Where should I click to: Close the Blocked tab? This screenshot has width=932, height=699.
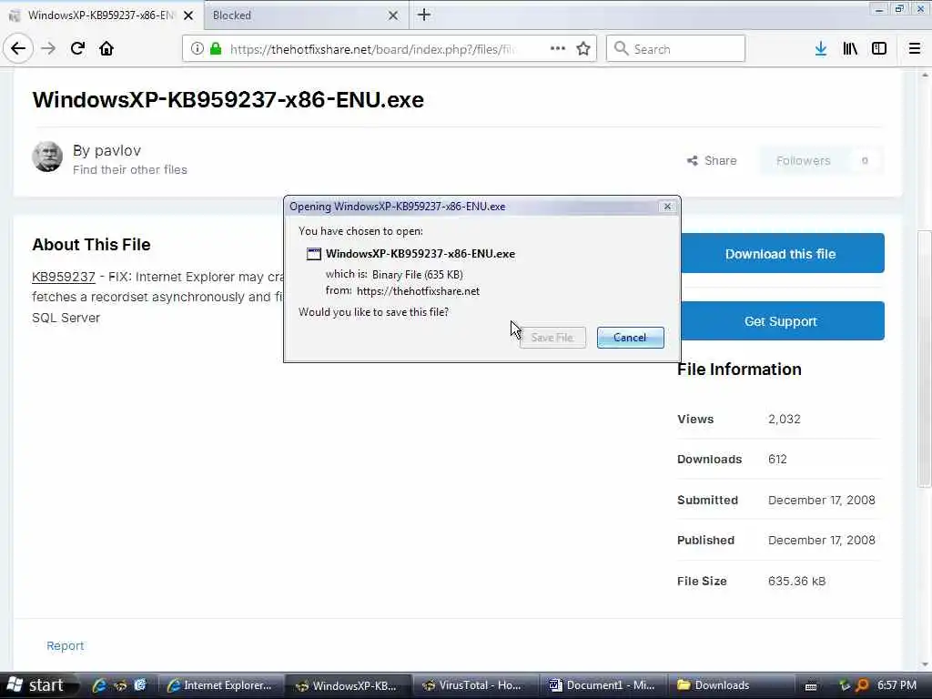393,15
